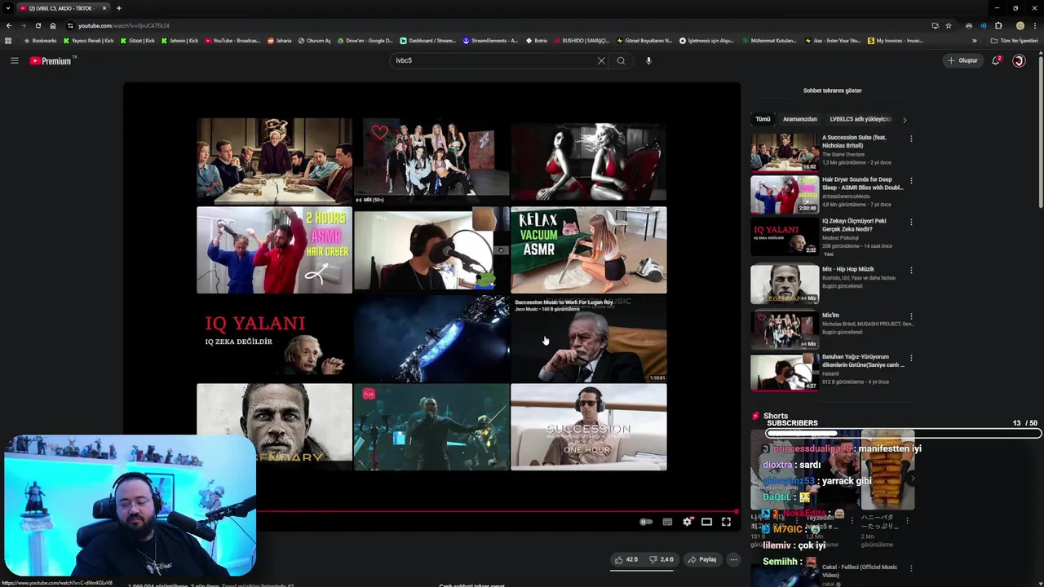Open the Chrome tab search dropdown
Screen dimensions: 1044x587
[x=7, y=8]
